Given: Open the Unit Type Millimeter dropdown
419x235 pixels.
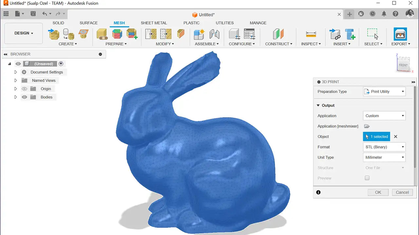Looking at the screenshot, I should coord(384,157).
